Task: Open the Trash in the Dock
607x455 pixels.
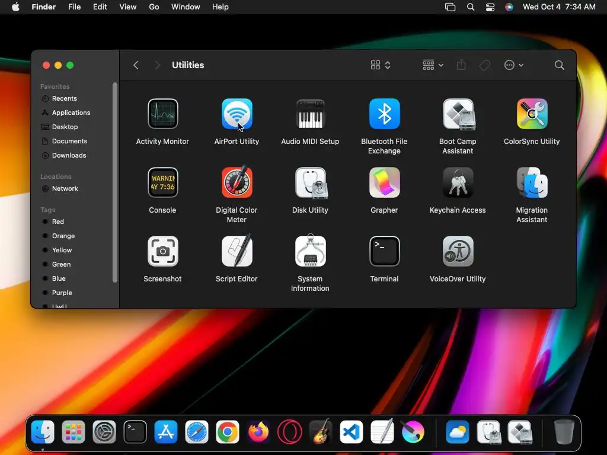Action: [564, 432]
